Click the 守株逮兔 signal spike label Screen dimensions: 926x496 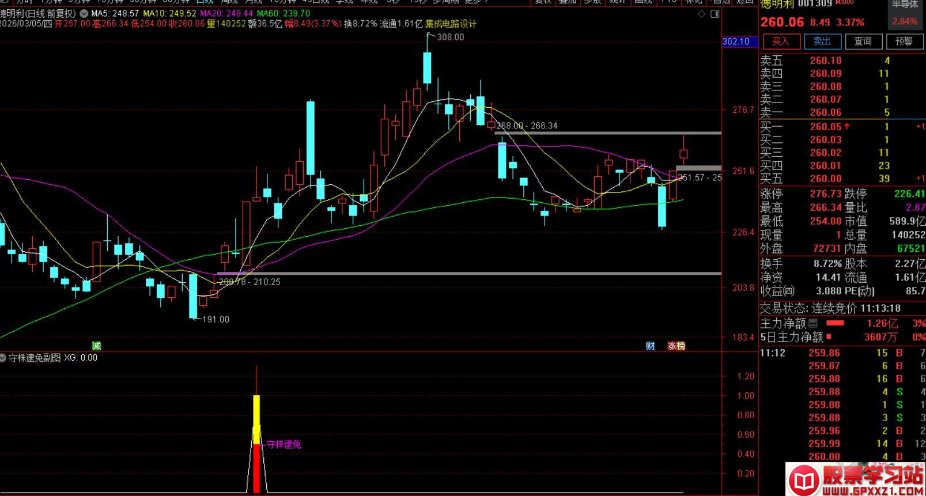284,444
